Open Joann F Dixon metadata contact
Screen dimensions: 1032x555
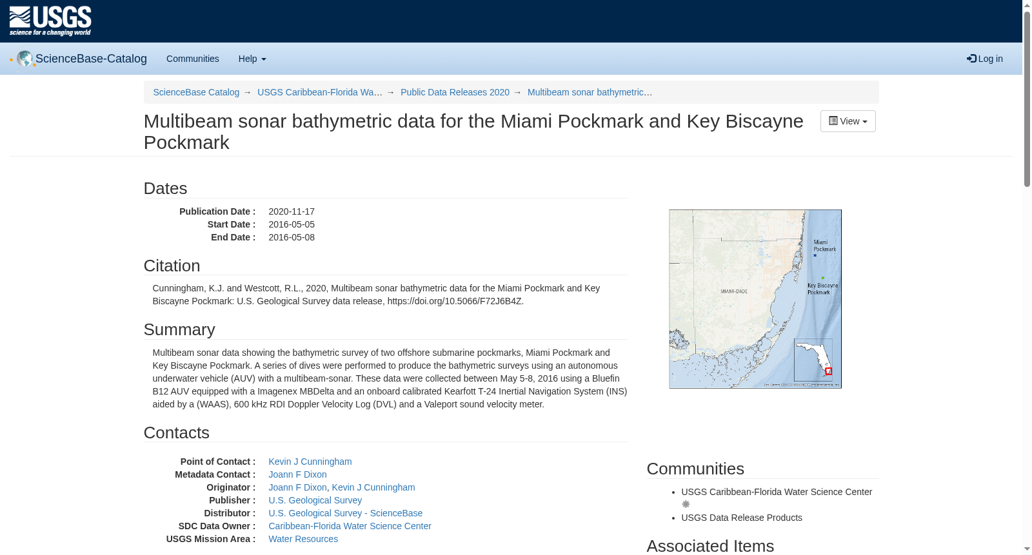click(x=297, y=474)
